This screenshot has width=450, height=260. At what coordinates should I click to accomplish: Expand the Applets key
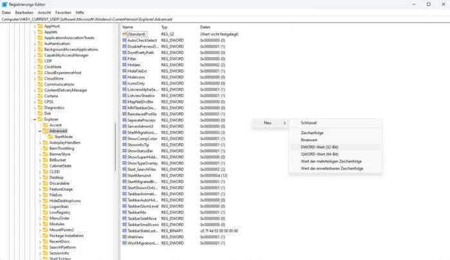tap(35, 32)
